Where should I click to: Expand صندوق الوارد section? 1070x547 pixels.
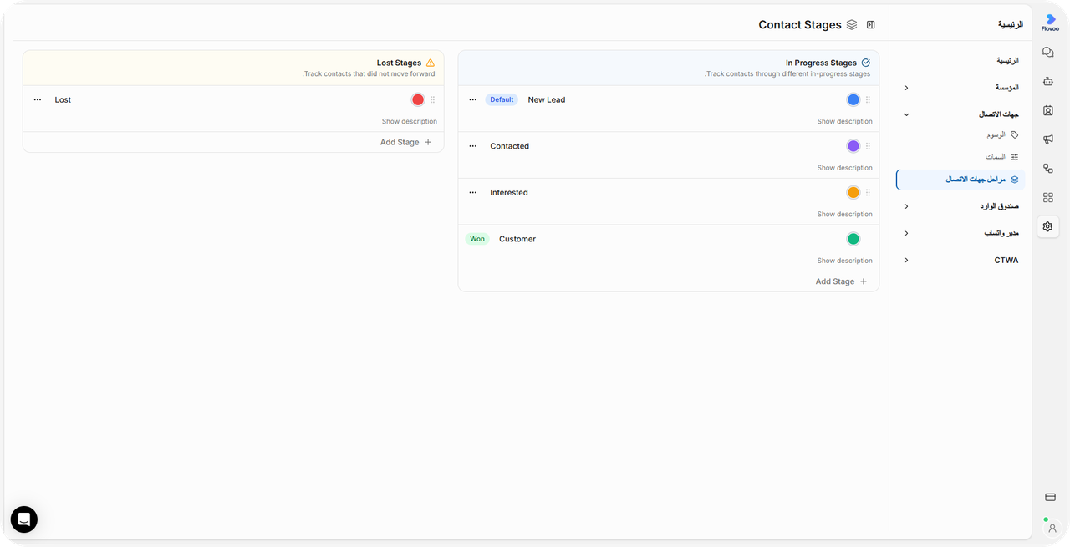(906, 206)
